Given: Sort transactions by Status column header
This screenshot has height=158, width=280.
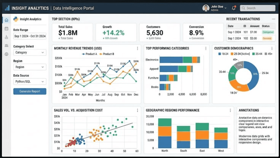Looking at the screenshot, I should 266,26.
